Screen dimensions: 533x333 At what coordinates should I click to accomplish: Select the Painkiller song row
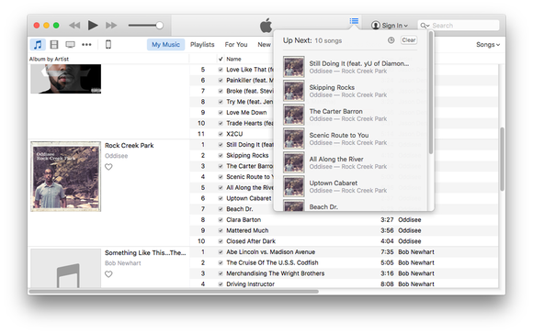click(232, 80)
